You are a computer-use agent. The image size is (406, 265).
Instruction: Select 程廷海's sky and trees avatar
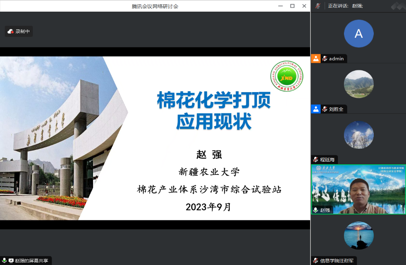pyautogui.click(x=358, y=135)
